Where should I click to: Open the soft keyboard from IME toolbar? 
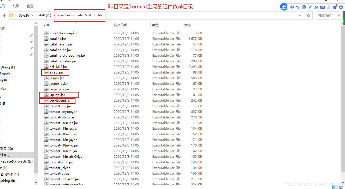click(x=323, y=7)
